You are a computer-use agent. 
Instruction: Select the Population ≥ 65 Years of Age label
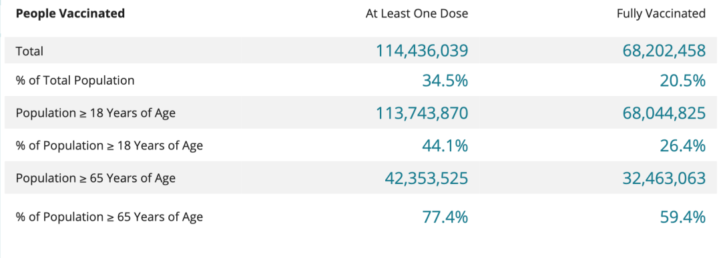tap(95, 177)
